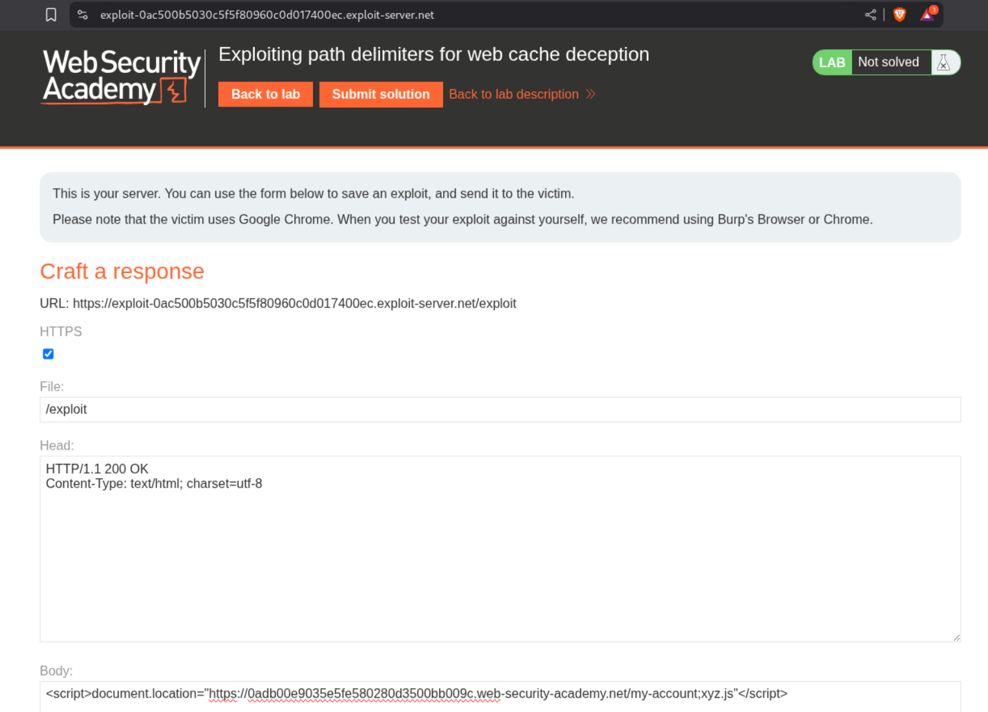Click the share icon in address bar

870,15
